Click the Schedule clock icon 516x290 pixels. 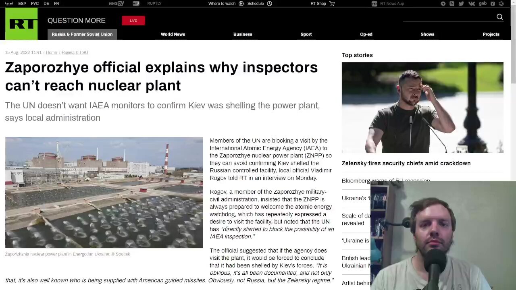point(270,4)
